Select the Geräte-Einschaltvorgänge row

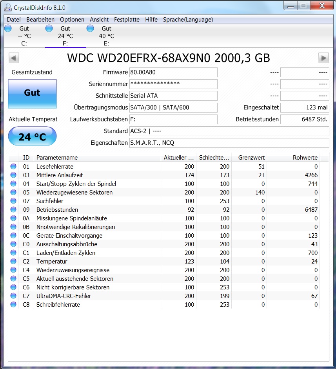(164, 236)
